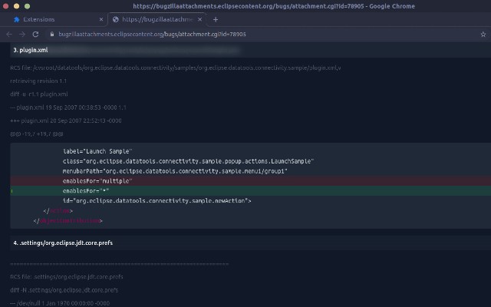491x307 pixels.
Task: Collapse the "3. plugin.xml" section header
Action: pyautogui.click(x=31, y=50)
